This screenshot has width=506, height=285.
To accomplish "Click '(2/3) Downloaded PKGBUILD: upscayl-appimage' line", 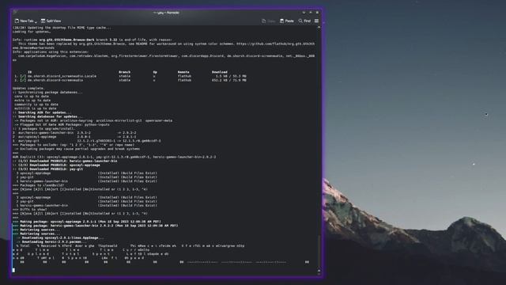I will pos(56,165).
